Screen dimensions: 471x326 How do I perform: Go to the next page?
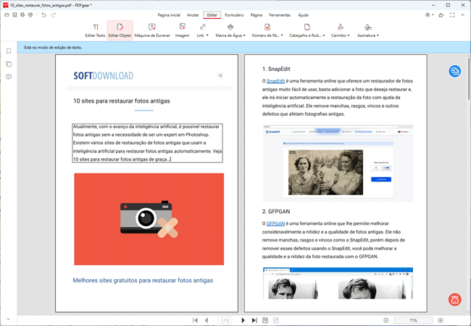click(243, 320)
